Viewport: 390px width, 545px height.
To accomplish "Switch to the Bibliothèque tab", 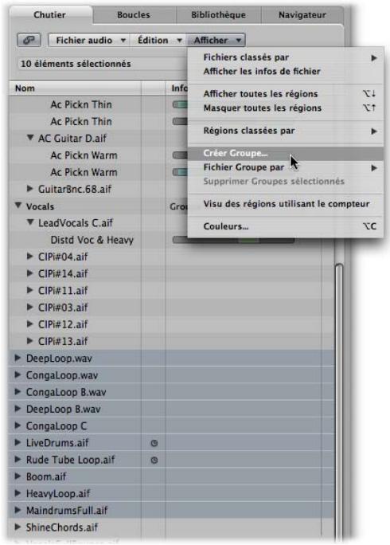I will tap(218, 15).
